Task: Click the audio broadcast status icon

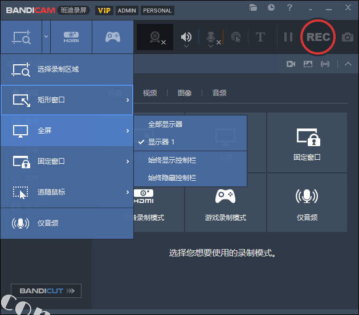Action: point(325,64)
